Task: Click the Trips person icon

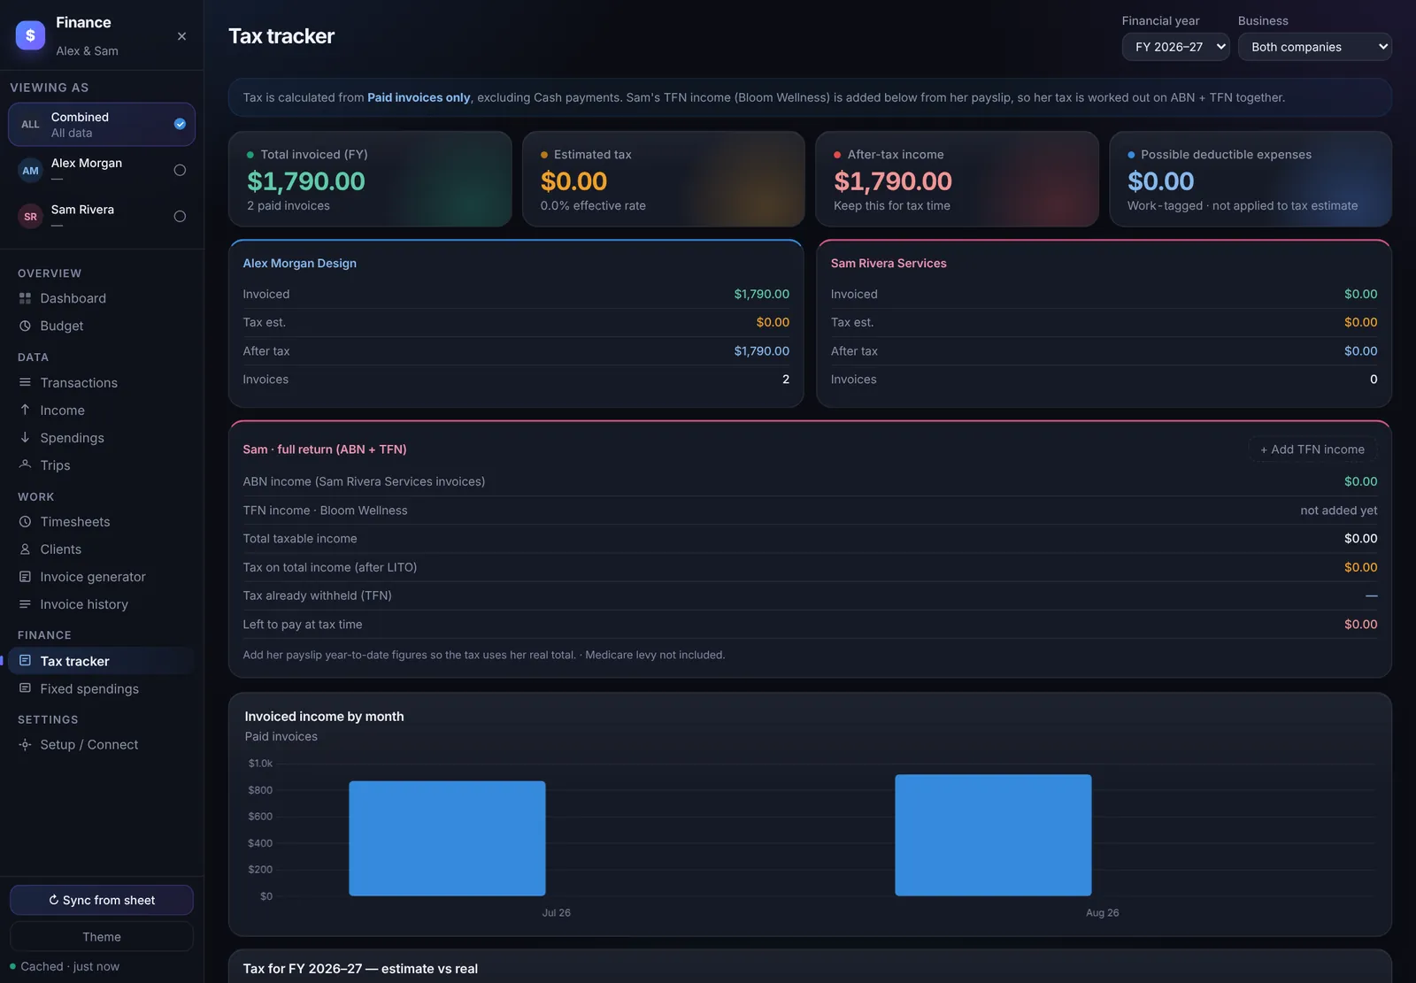Action: click(25, 465)
